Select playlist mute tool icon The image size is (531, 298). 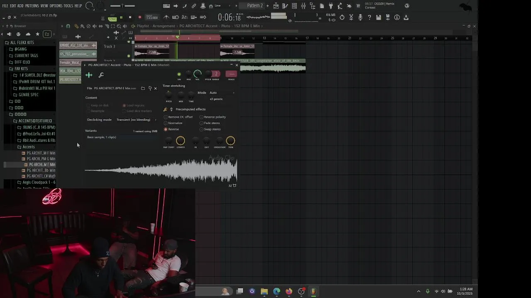95,26
